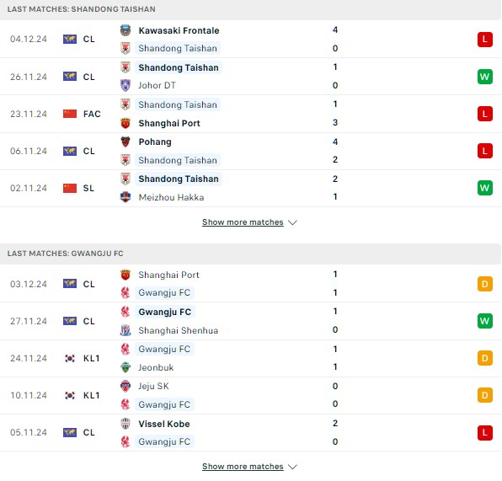Image resolution: width=502 pixels, height=481 pixels.
Task: Click the South Korea flag on 24.11.24
Action: point(70,358)
